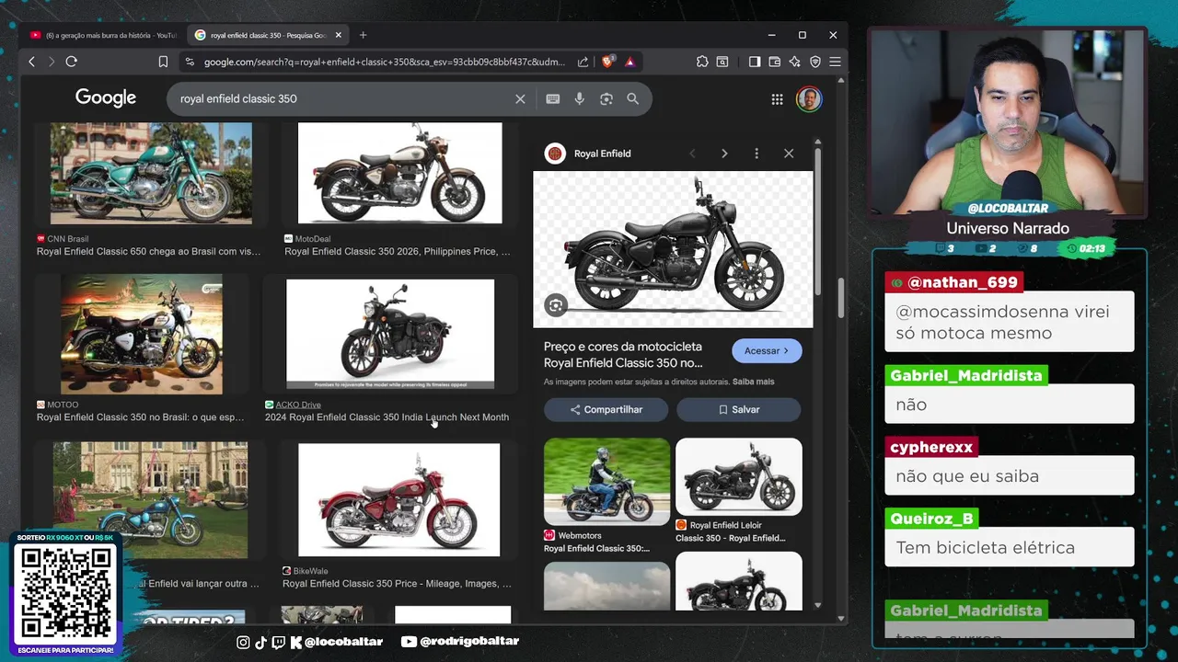
Task: Click 'Preço e cores da motocicleta' title
Action: click(623, 355)
